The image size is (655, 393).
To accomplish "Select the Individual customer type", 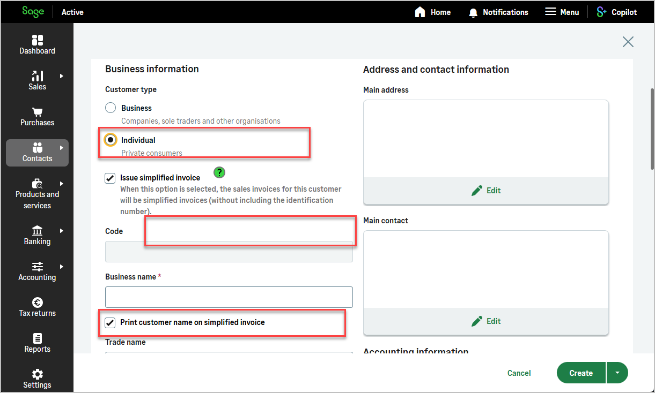I will 111,140.
